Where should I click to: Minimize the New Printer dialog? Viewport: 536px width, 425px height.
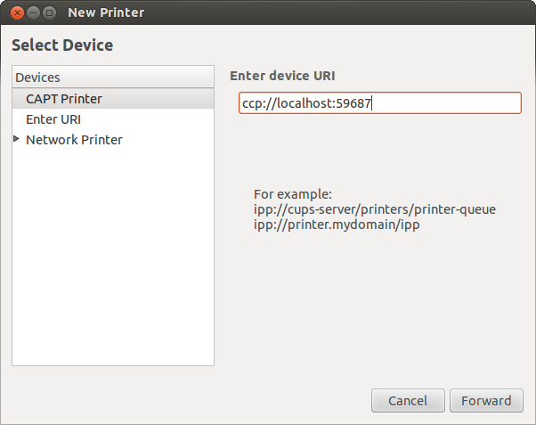[x=33, y=13]
